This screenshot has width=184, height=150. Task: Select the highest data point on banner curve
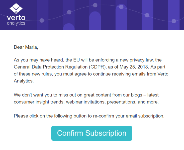[x=95, y=5]
